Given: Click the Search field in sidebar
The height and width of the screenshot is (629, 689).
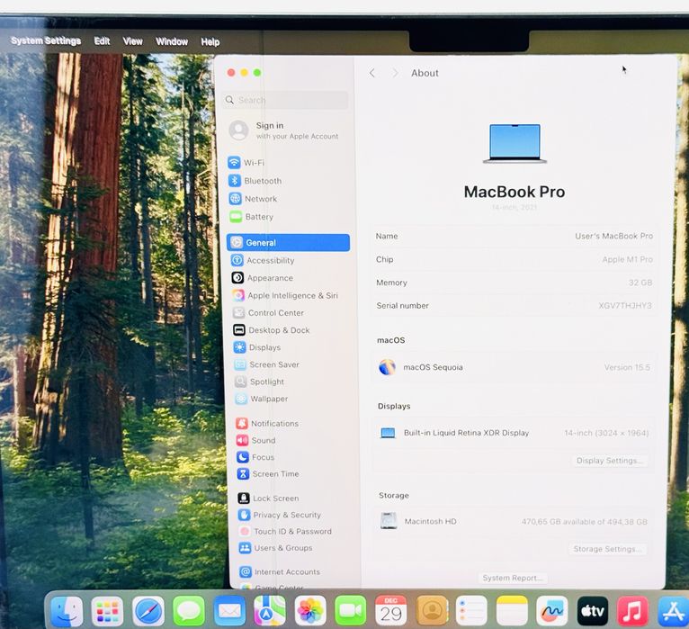Looking at the screenshot, I should click(286, 100).
